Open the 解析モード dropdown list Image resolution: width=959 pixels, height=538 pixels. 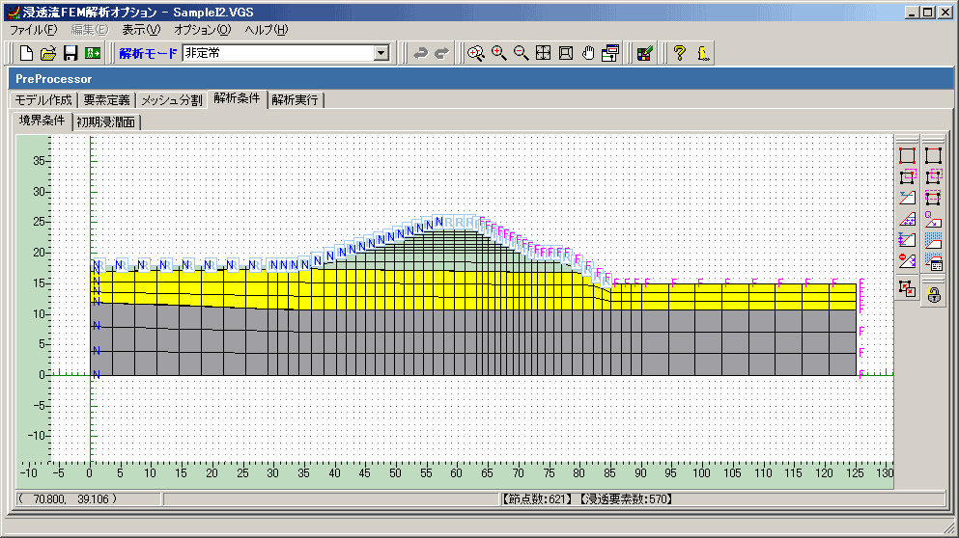pos(381,54)
